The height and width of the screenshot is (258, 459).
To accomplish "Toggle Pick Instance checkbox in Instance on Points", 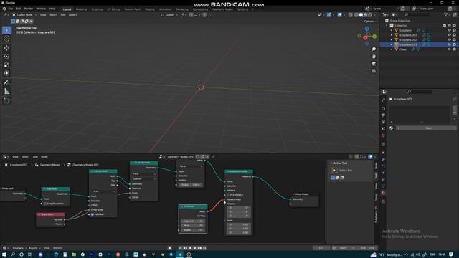I will pos(228,195).
